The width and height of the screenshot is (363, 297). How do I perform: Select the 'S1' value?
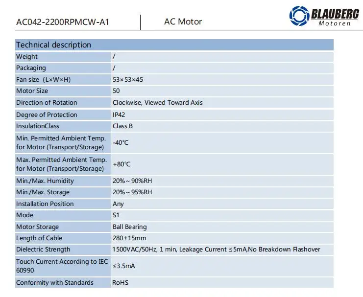click(x=116, y=215)
